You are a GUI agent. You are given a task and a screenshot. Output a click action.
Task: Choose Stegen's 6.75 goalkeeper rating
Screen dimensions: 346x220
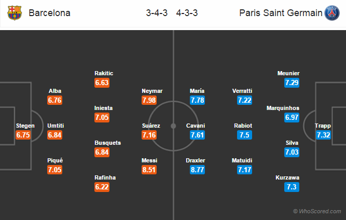pyautogui.click(x=23, y=135)
